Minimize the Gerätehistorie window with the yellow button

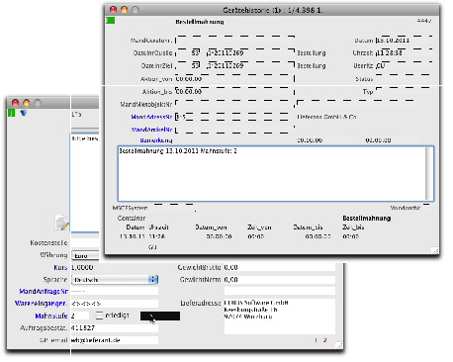pyautogui.click(x=125, y=10)
